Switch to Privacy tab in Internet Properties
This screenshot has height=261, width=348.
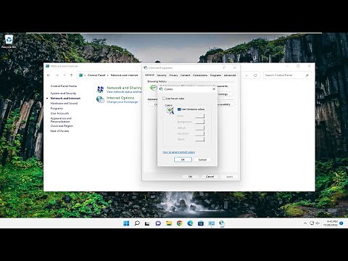(x=173, y=75)
